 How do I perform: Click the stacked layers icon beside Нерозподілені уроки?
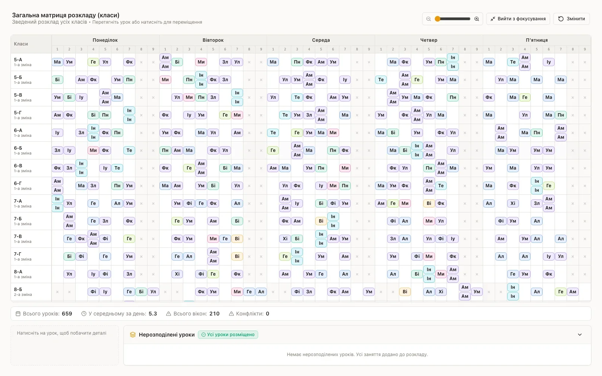pos(133,335)
